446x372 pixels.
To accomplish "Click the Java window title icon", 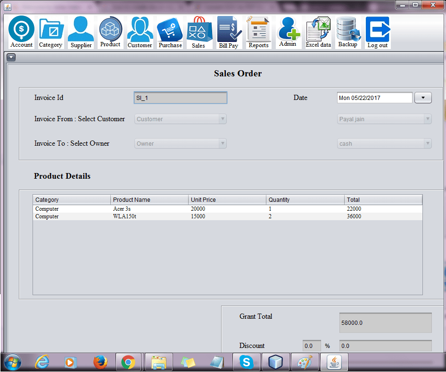I will [8, 7].
